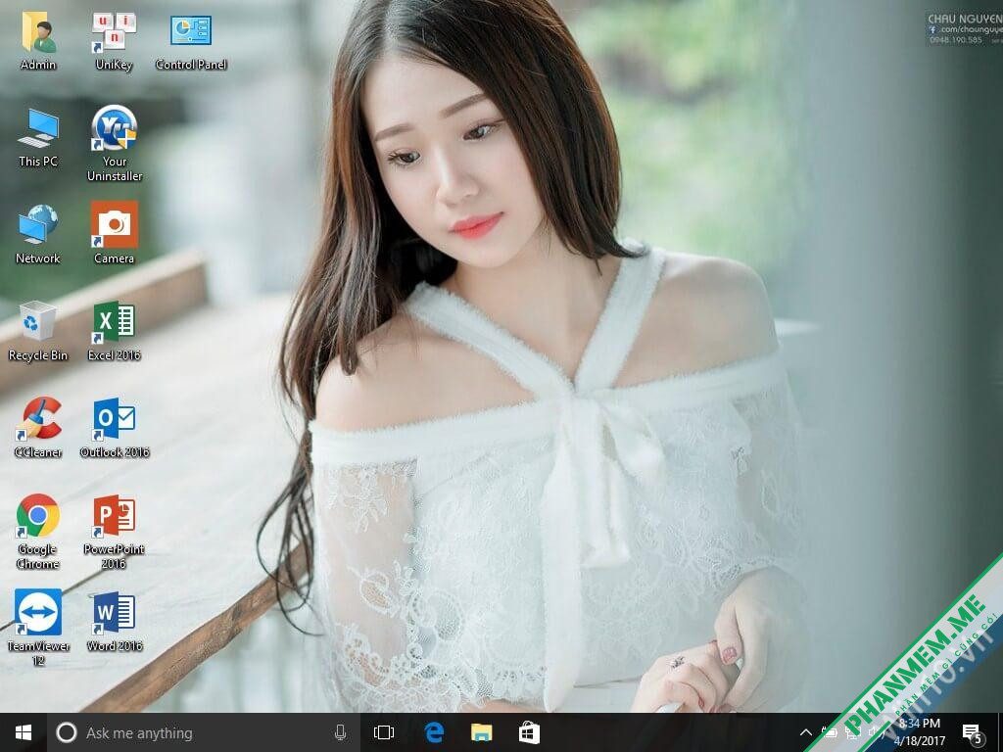Select the PowerPoint 2016 shortcut

click(x=115, y=532)
